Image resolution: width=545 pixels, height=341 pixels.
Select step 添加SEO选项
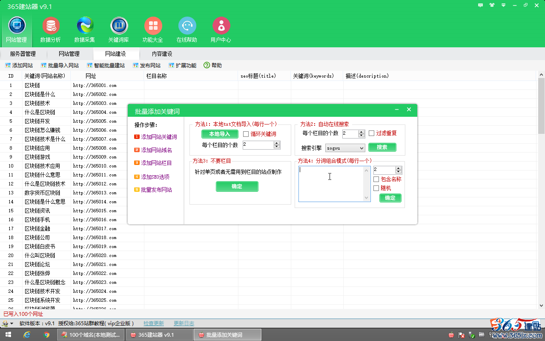(x=152, y=177)
